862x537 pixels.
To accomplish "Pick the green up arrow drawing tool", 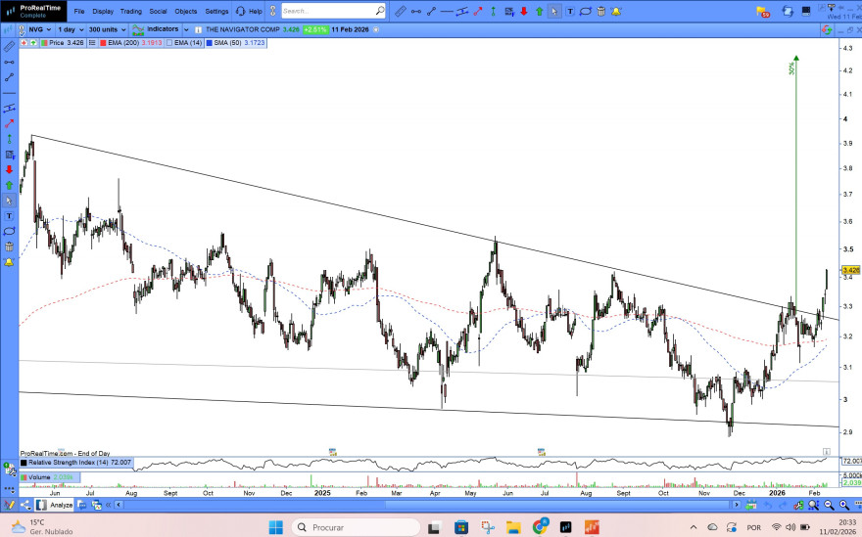I will [539, 12].
